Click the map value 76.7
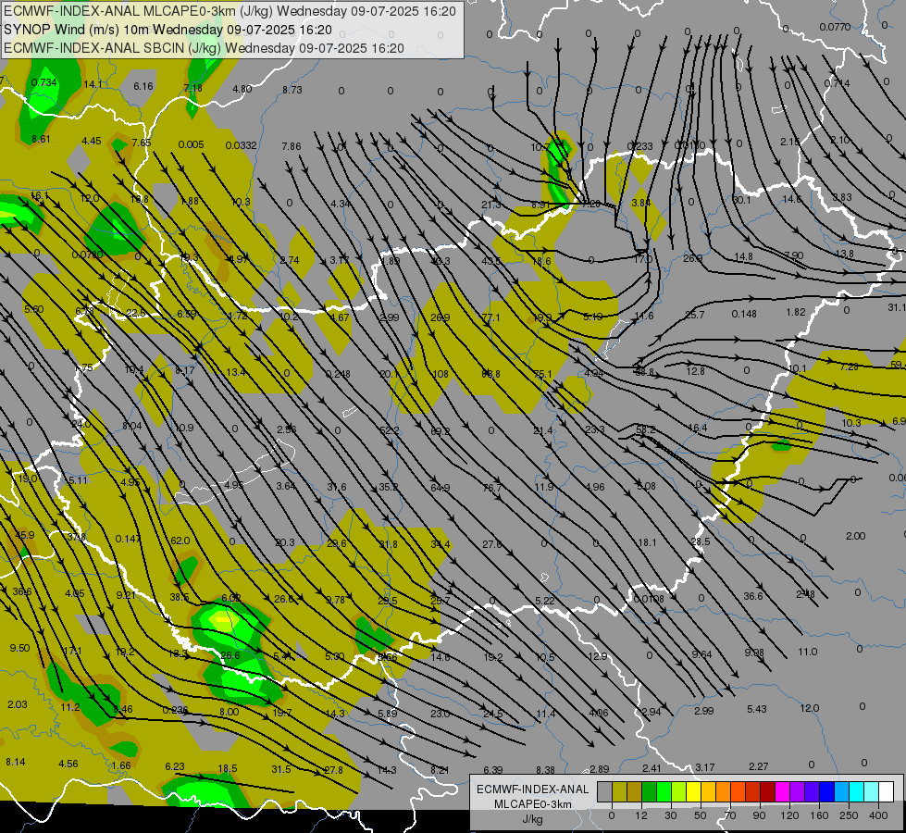This screenshot has width=906, height=833. [x=492, y=488]
